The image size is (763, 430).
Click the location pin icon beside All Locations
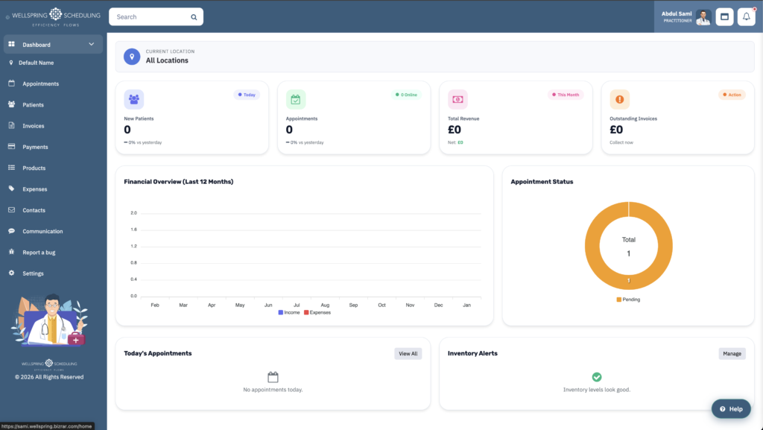(x=132, y=57)
